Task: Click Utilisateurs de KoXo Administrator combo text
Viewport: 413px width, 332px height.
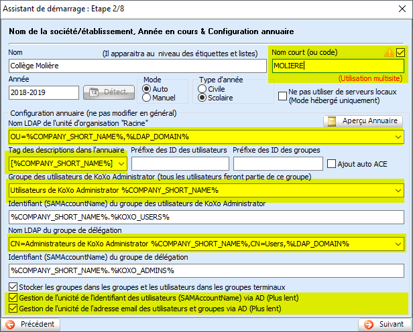Action: coord(114,190)
